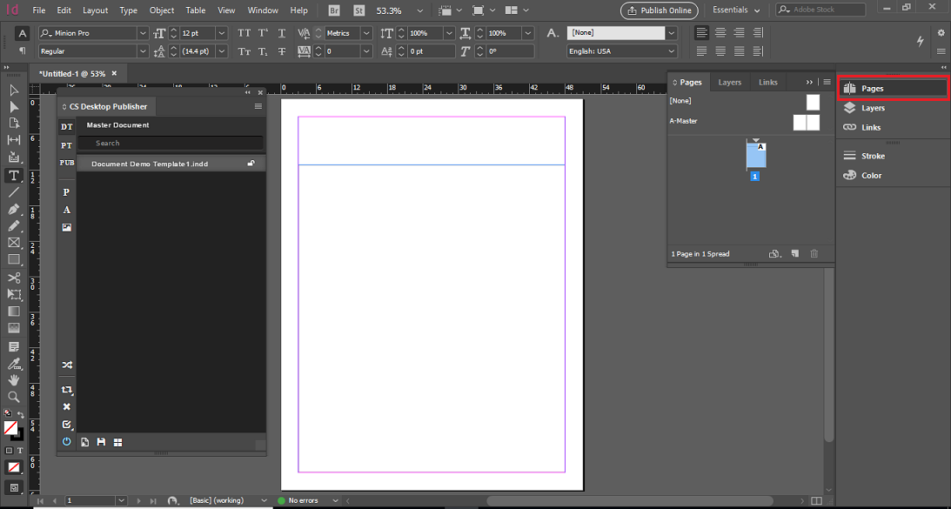This screenshot has height=509, width=951.
Task: Toggle All Caps formatting
Action: pos(244,33)
